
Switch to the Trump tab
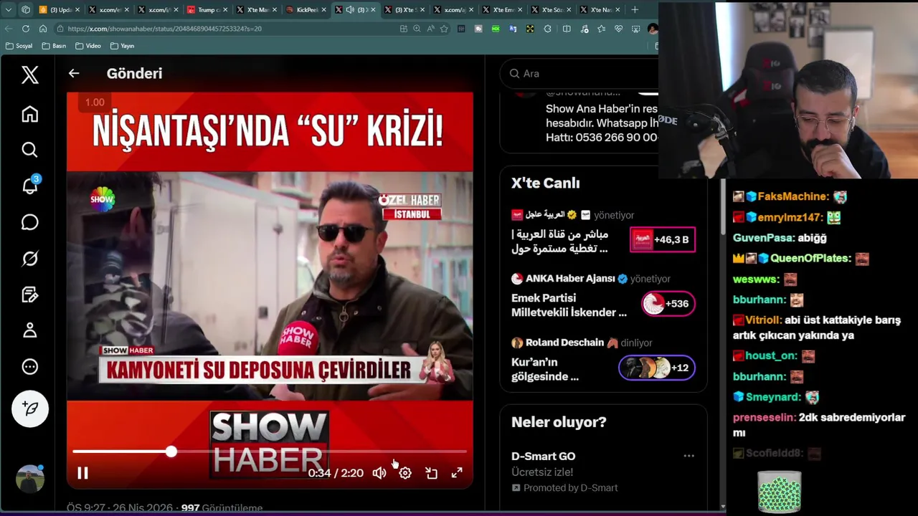coord(207,9)
